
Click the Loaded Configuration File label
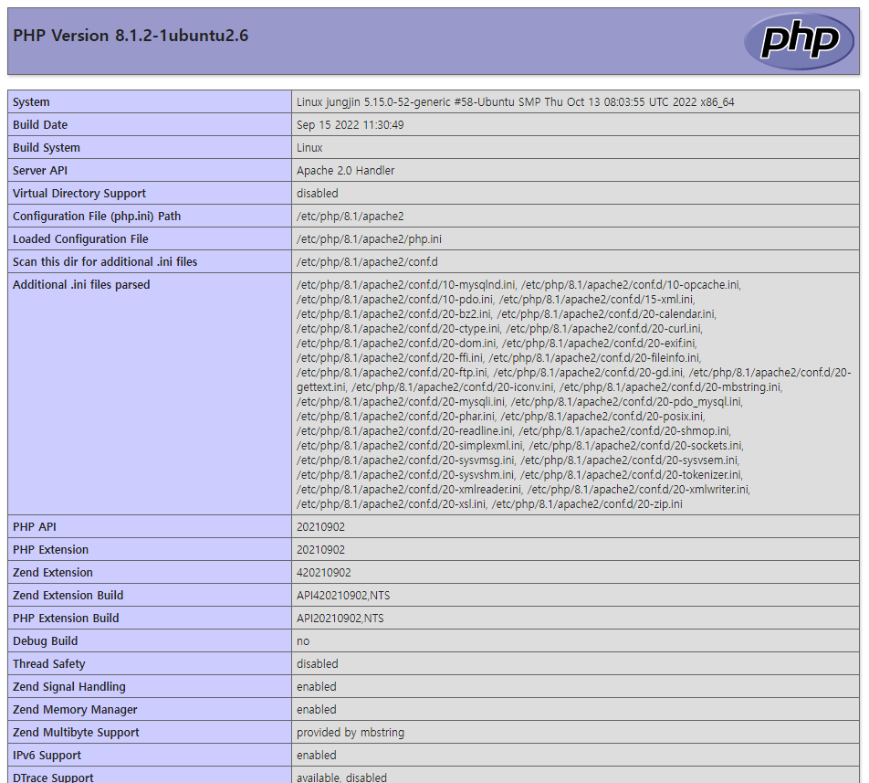80,238
